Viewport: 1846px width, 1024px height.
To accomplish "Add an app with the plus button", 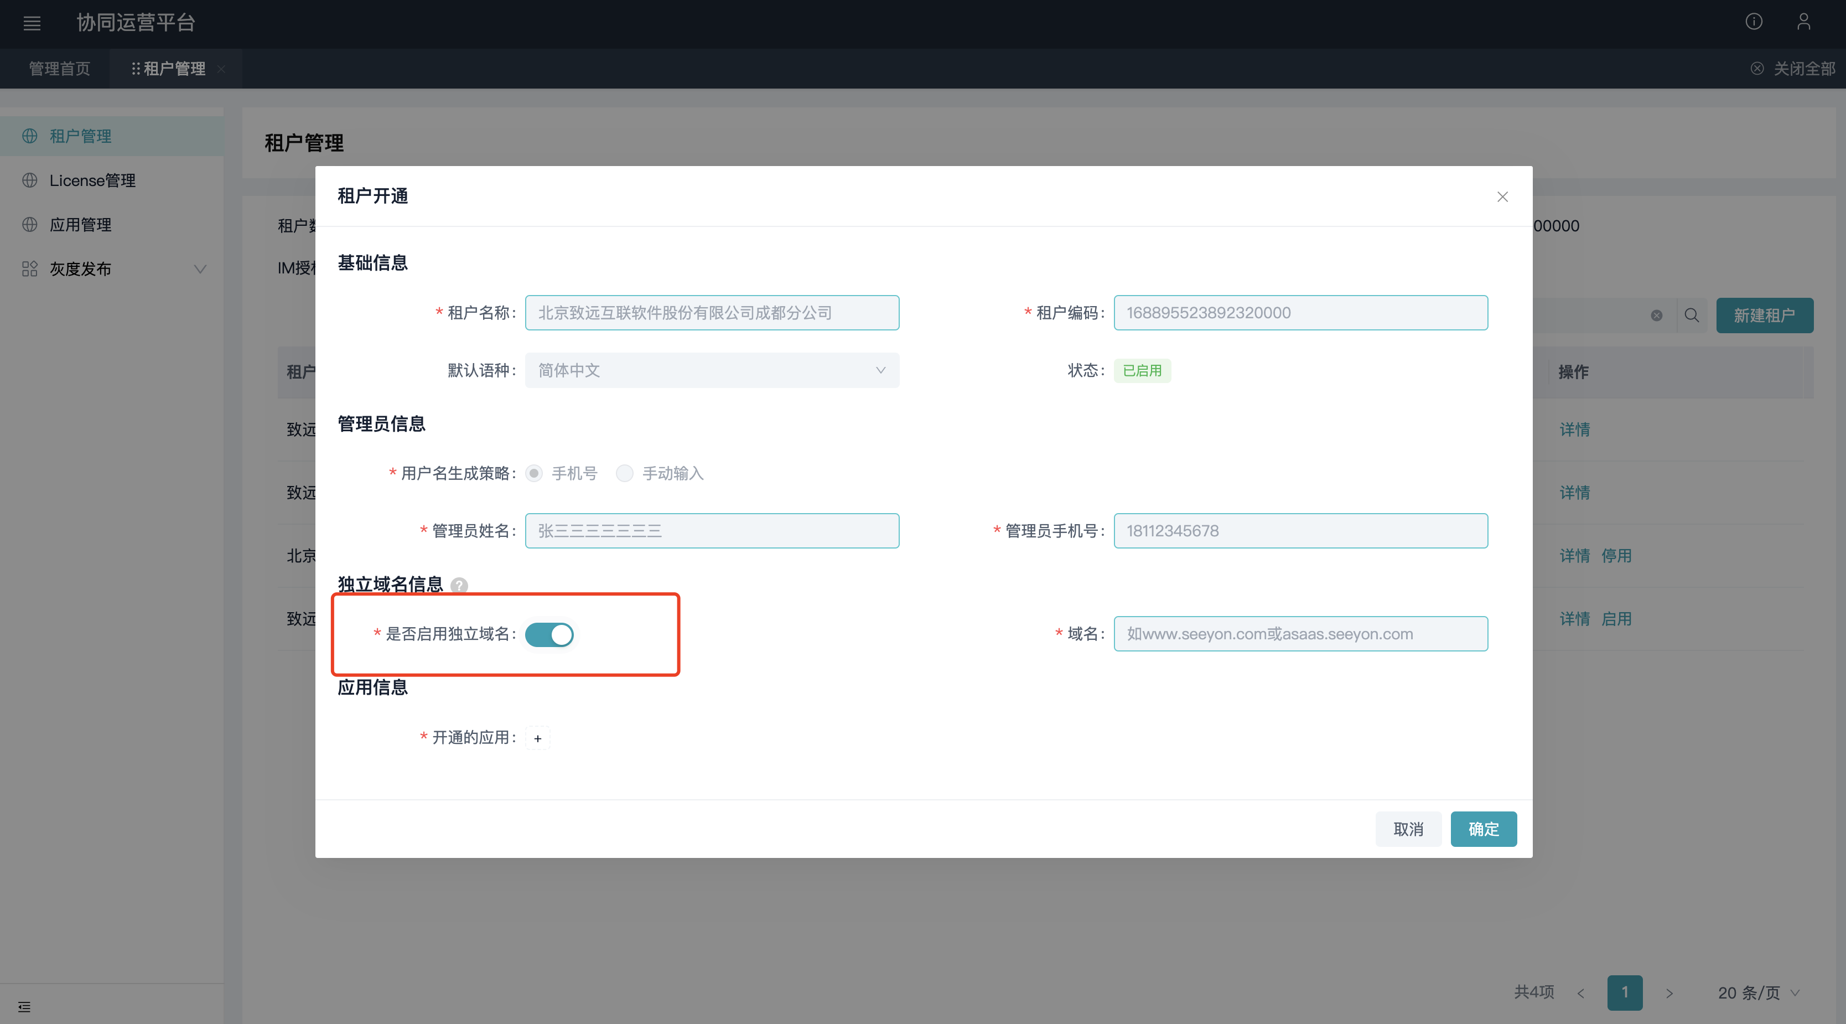I will point(537,738).
